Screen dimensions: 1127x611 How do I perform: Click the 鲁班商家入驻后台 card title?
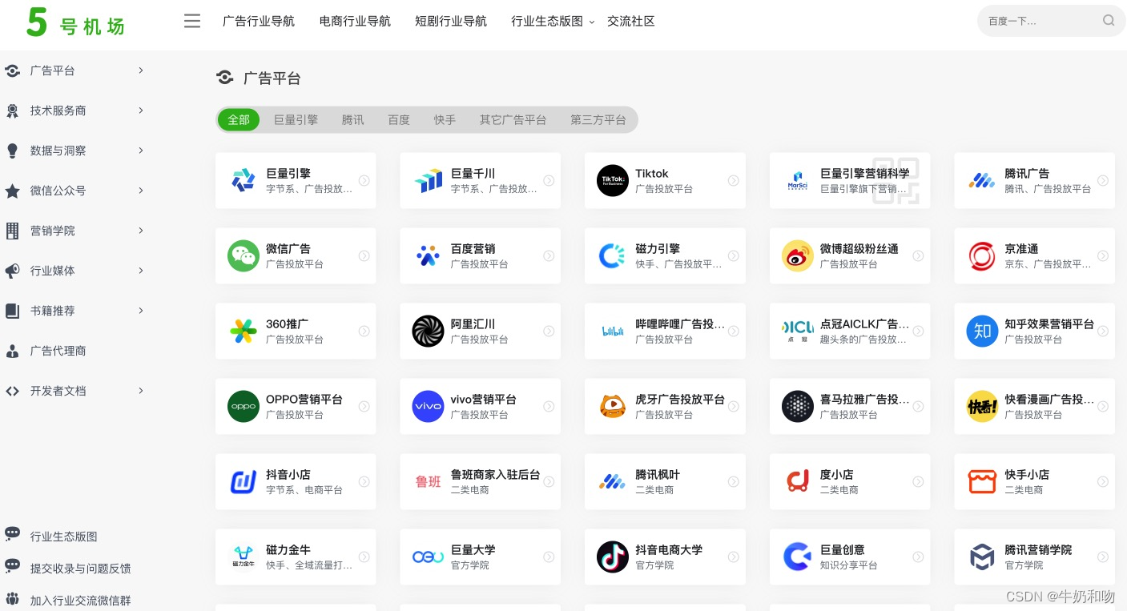tap(495, 475)
